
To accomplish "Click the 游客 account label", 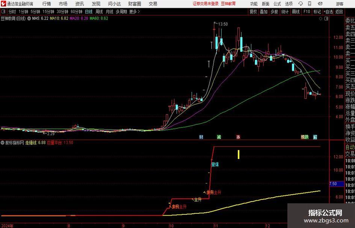I will click(340, 4).
